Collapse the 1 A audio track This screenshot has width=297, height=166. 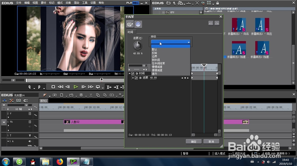coord(8,141)
